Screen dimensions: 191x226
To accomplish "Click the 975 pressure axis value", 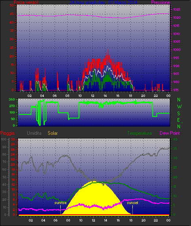I will [x=176, y=90].
